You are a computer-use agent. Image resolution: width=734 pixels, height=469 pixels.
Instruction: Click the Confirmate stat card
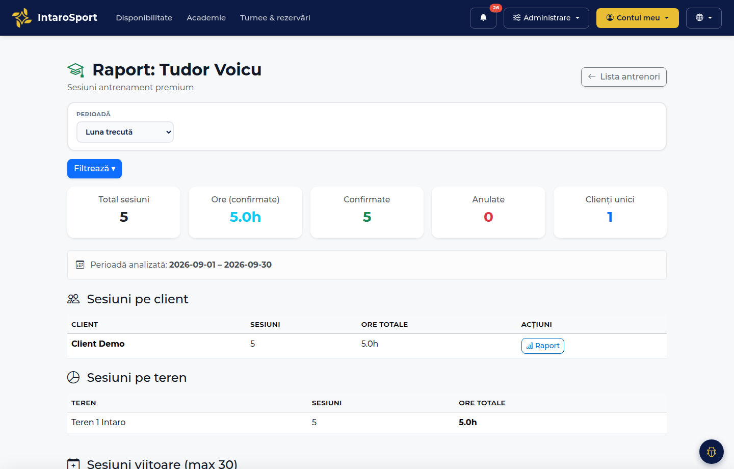click(367, 212)
